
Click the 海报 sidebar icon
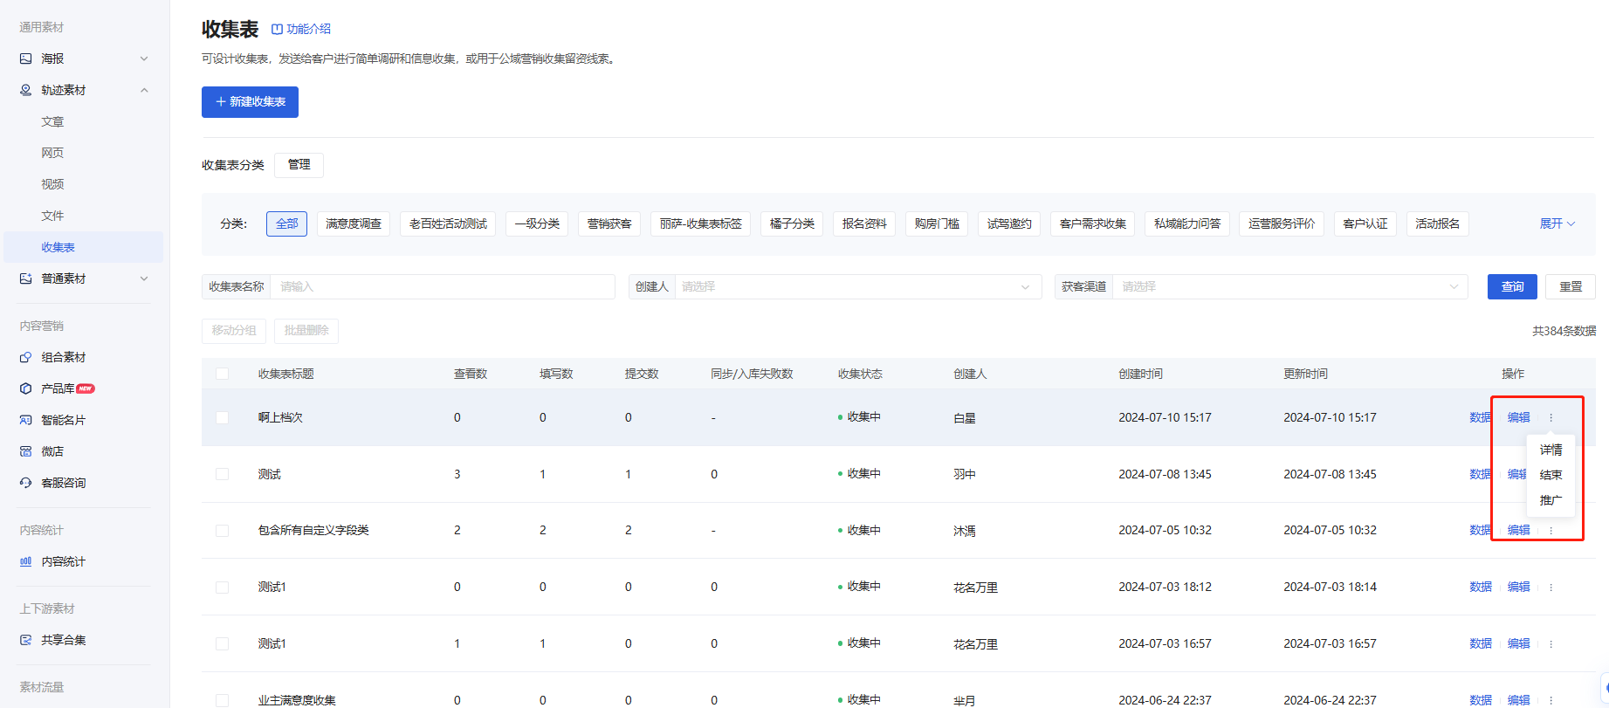tap(25, 58)
